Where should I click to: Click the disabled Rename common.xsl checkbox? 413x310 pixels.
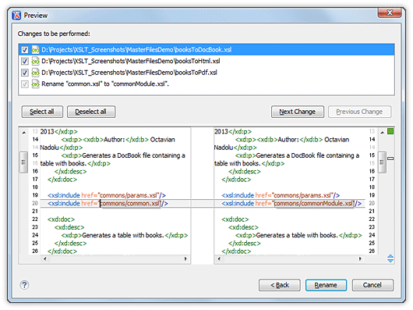(25, 84)
